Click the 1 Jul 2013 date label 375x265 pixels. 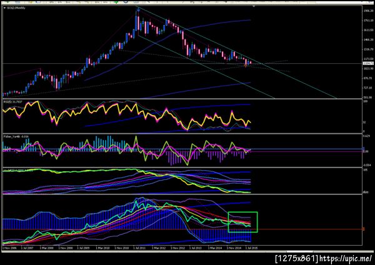pyautogui.click(x=196, y=248)
